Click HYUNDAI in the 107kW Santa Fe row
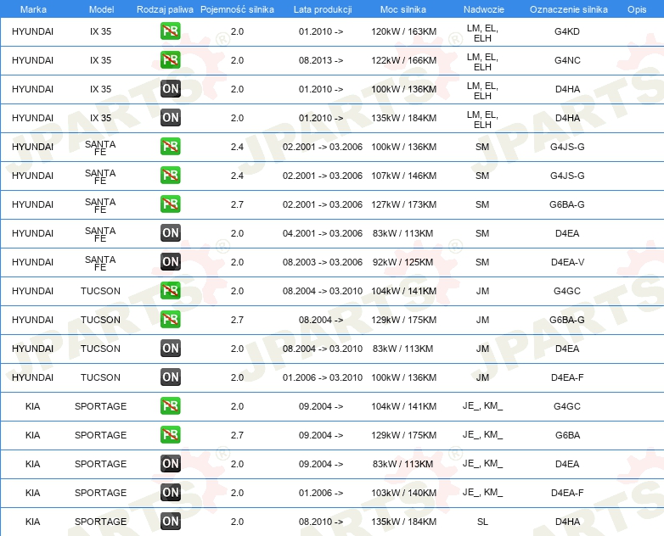 pyautogui.click(x=32, y=176)
